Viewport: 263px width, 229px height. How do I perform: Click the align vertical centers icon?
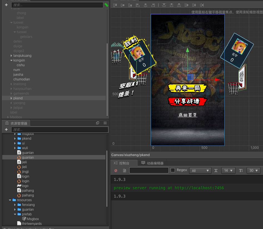123,5
